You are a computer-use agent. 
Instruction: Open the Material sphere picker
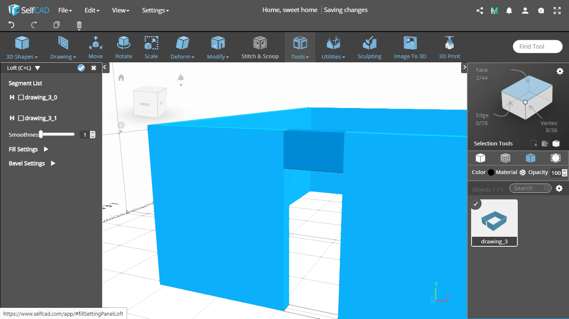(522, 172)
